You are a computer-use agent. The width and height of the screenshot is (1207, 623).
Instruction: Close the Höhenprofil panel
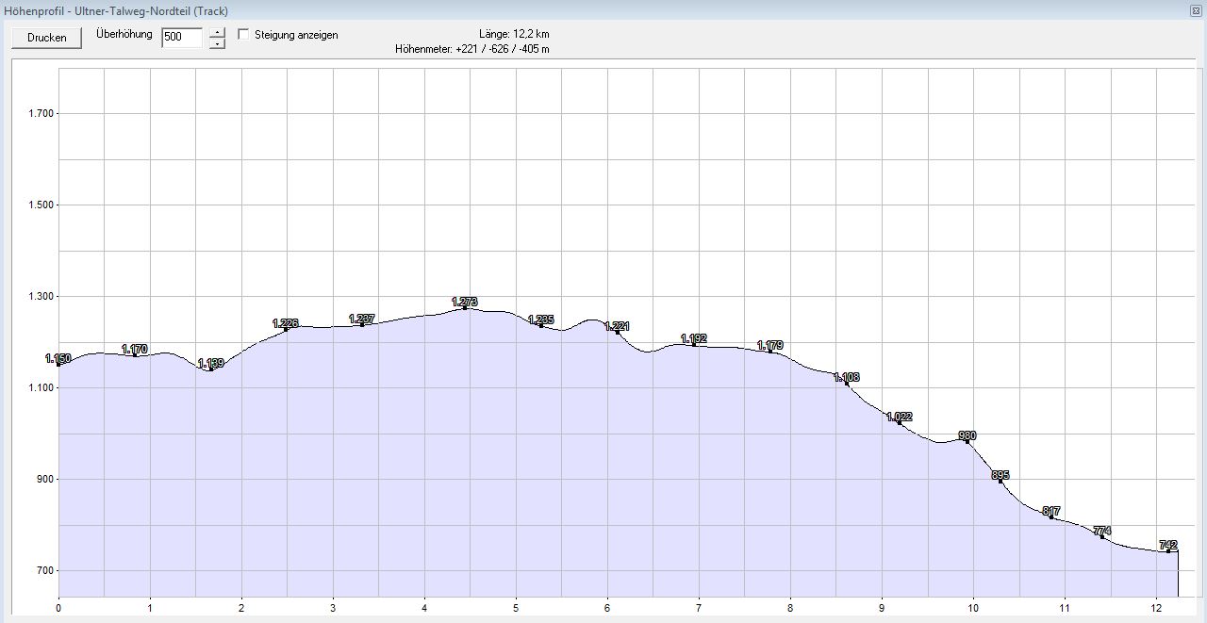1196,10
